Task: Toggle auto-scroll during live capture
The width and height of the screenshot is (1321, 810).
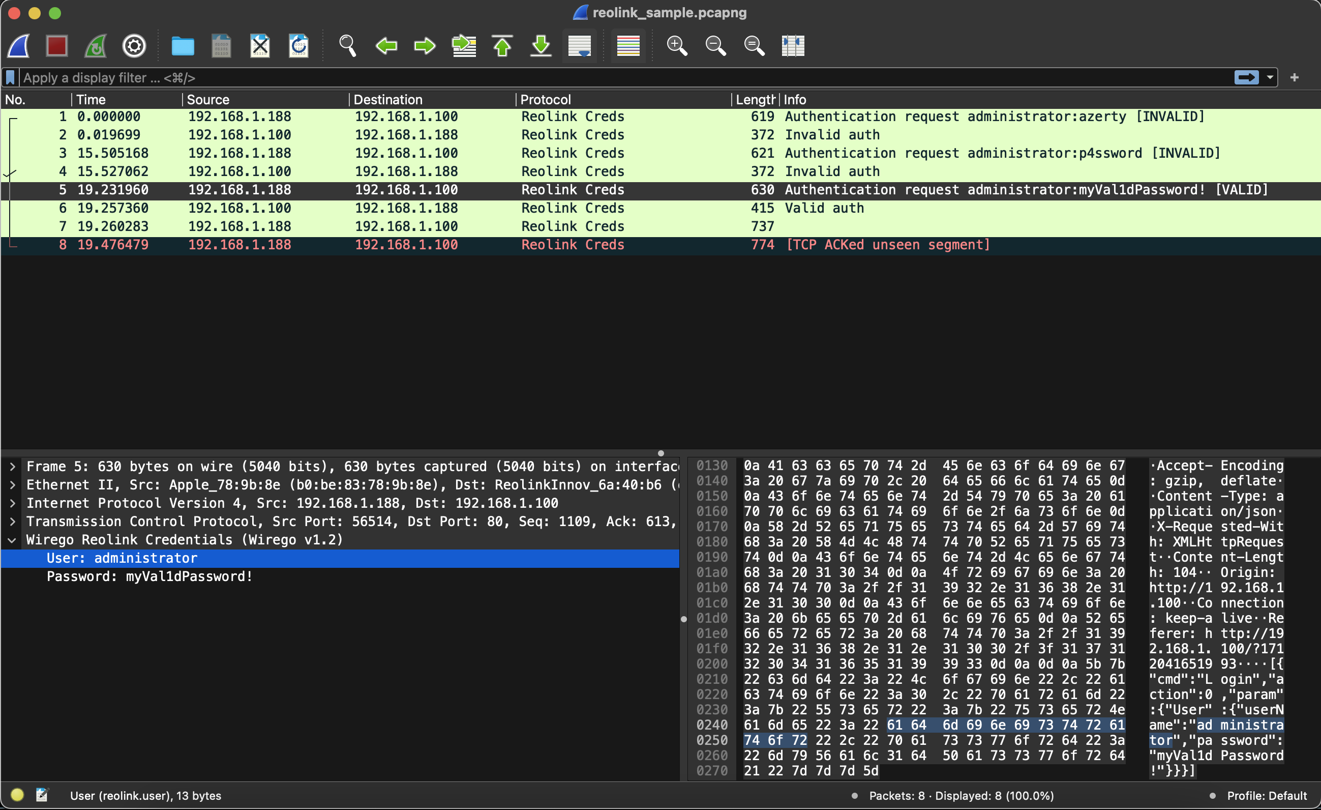Action: [580, 46]
